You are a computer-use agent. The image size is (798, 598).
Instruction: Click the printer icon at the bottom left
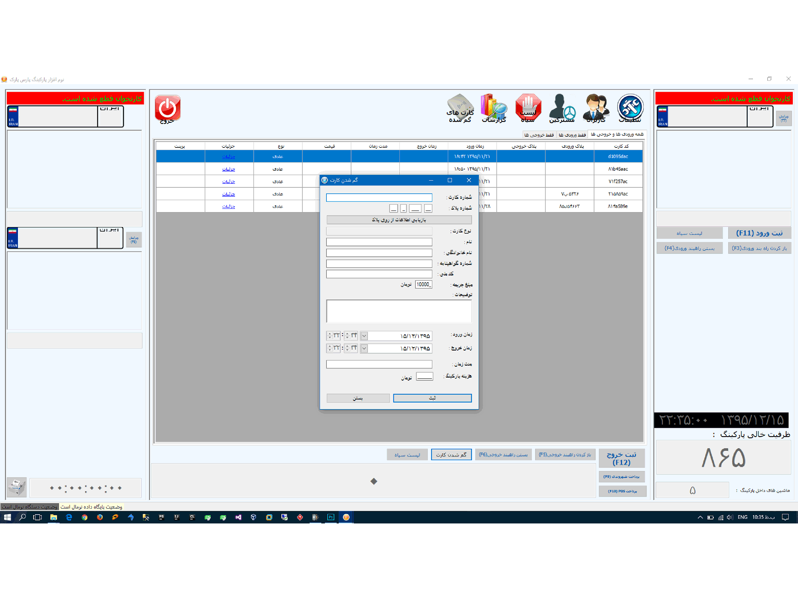(x=17, y=487)
